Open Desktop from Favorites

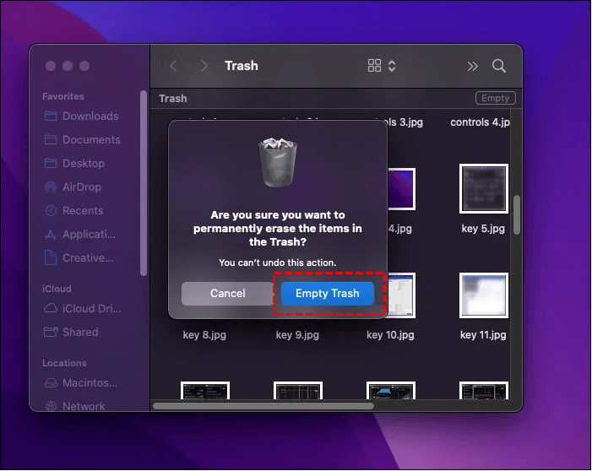coord(83,164)
